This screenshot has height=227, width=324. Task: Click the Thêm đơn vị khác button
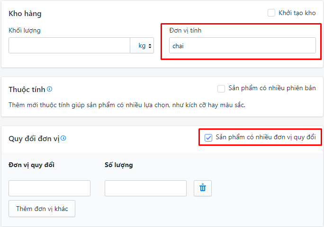42,209
